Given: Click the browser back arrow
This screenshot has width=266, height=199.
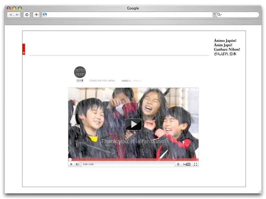Looking at the screenshot, I should (11, 15).
